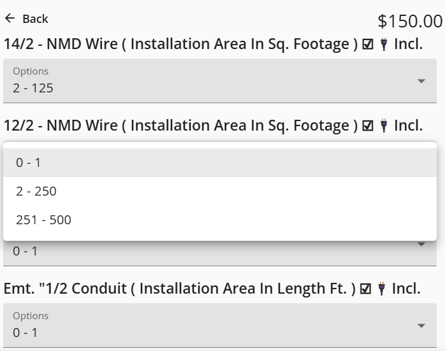Click the plug icon beside 14/2 NMD Wire
Screen dimensions: 445x351
click(x=383, y=45)
